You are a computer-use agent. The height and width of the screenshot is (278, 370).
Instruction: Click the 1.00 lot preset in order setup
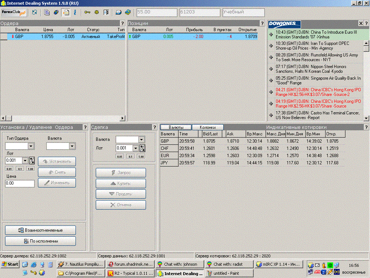tap(30, 169)
